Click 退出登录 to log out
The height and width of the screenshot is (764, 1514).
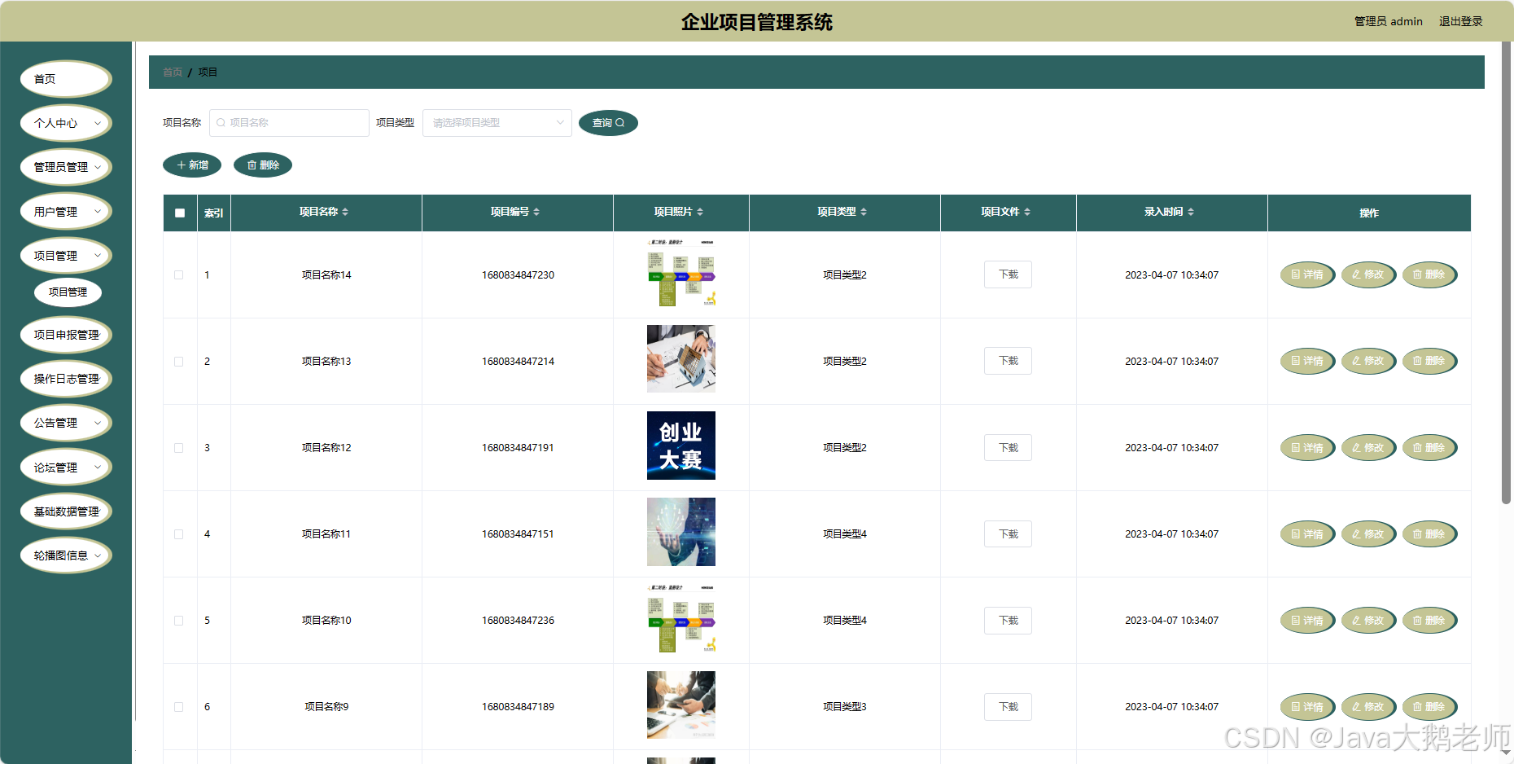[x=1460, y=21]
